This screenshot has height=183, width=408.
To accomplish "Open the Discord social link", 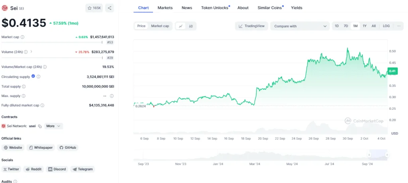I will (57, 169).
